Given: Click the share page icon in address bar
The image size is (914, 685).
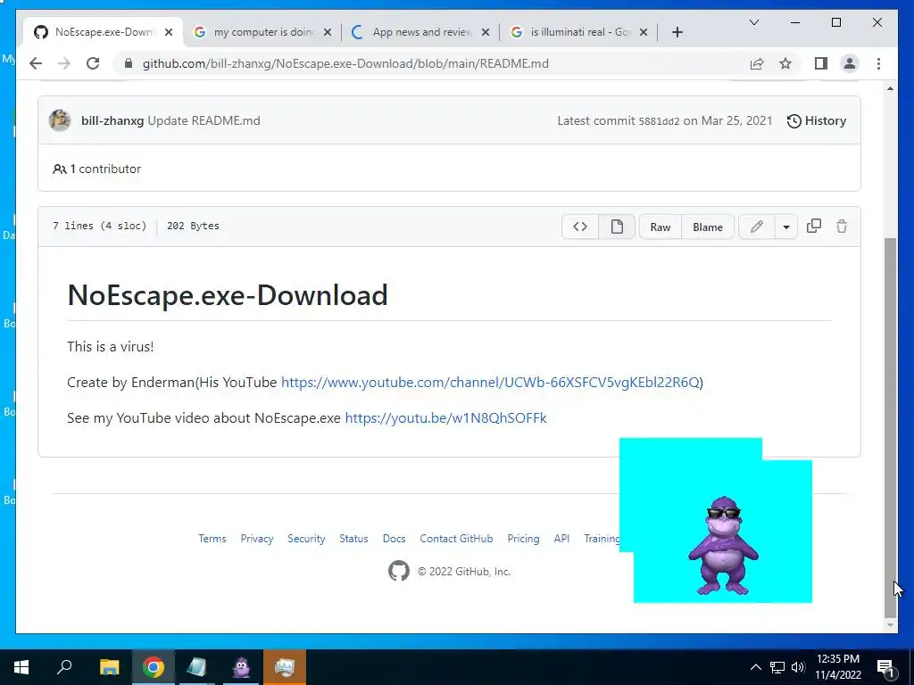Looking at the screenshot, I should point(757,63).
